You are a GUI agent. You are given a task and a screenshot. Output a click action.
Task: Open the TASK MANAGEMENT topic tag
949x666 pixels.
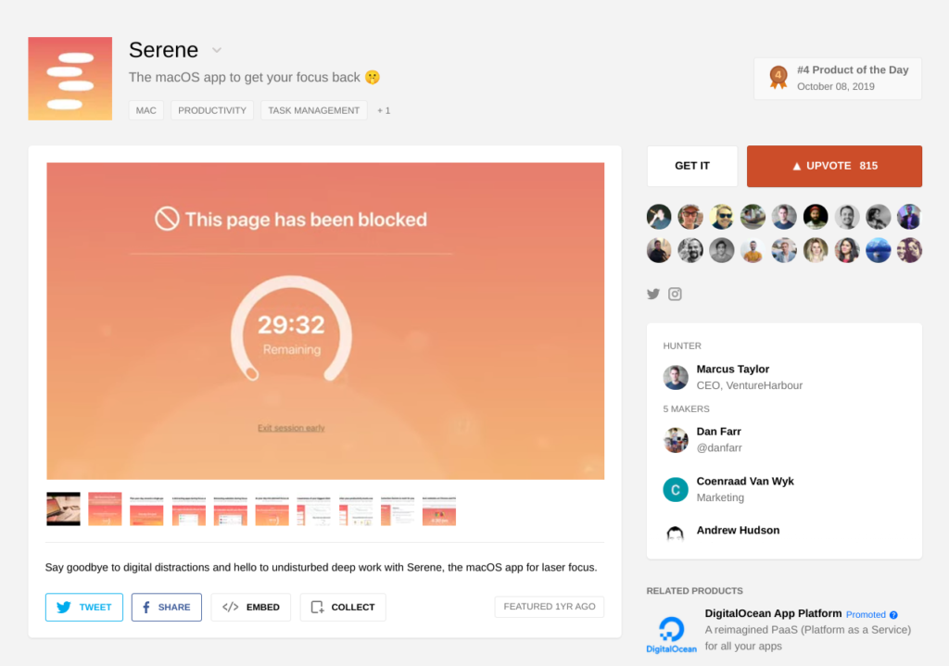click(313, 110)
